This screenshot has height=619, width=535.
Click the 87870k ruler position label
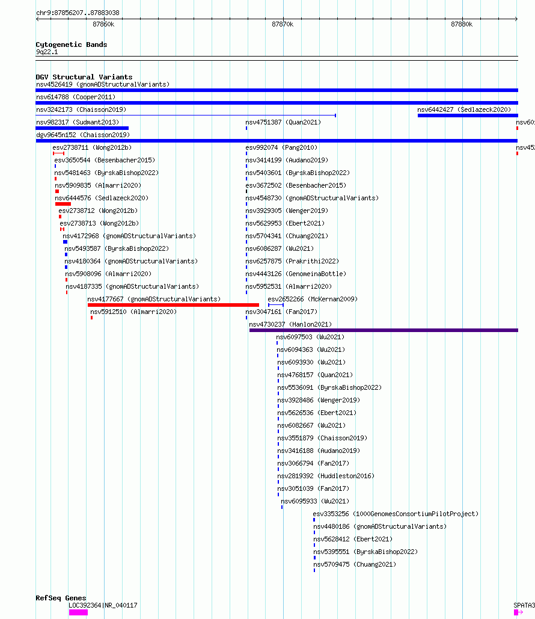click(x=283, y=25)
